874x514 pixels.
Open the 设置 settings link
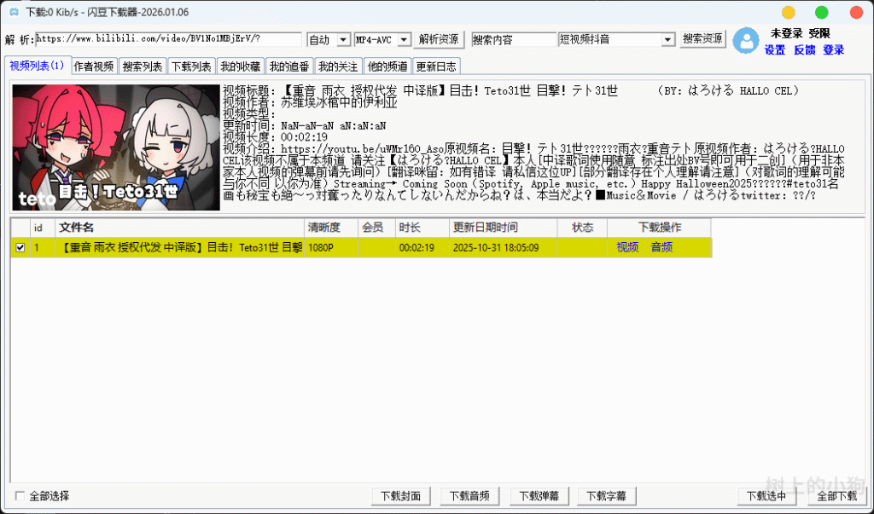click(x=774, y=50)
